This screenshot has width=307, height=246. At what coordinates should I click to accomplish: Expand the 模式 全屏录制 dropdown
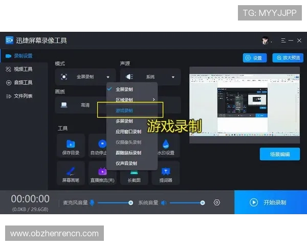click(x=85, y=77)
